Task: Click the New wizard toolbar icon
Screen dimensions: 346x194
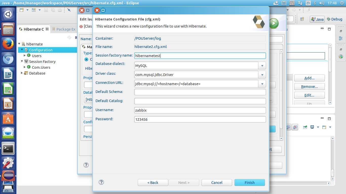Action: [22, 10]
